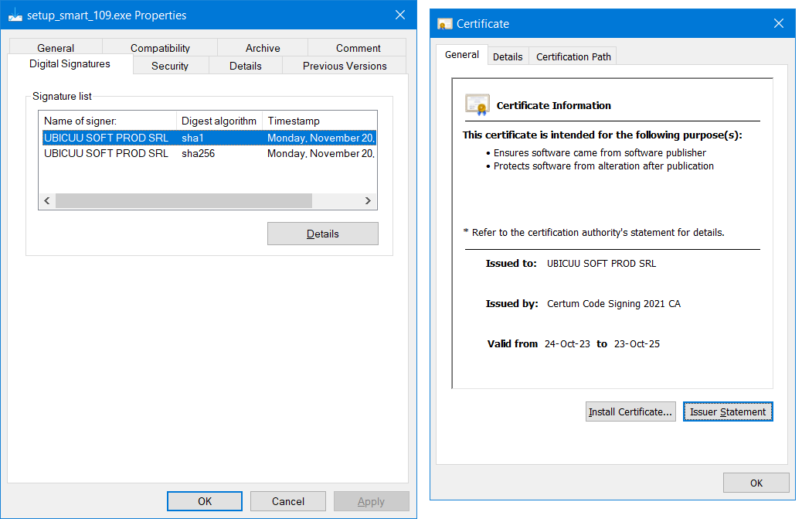
Task: Select the sha256 signature row
Action: [209, 154]
